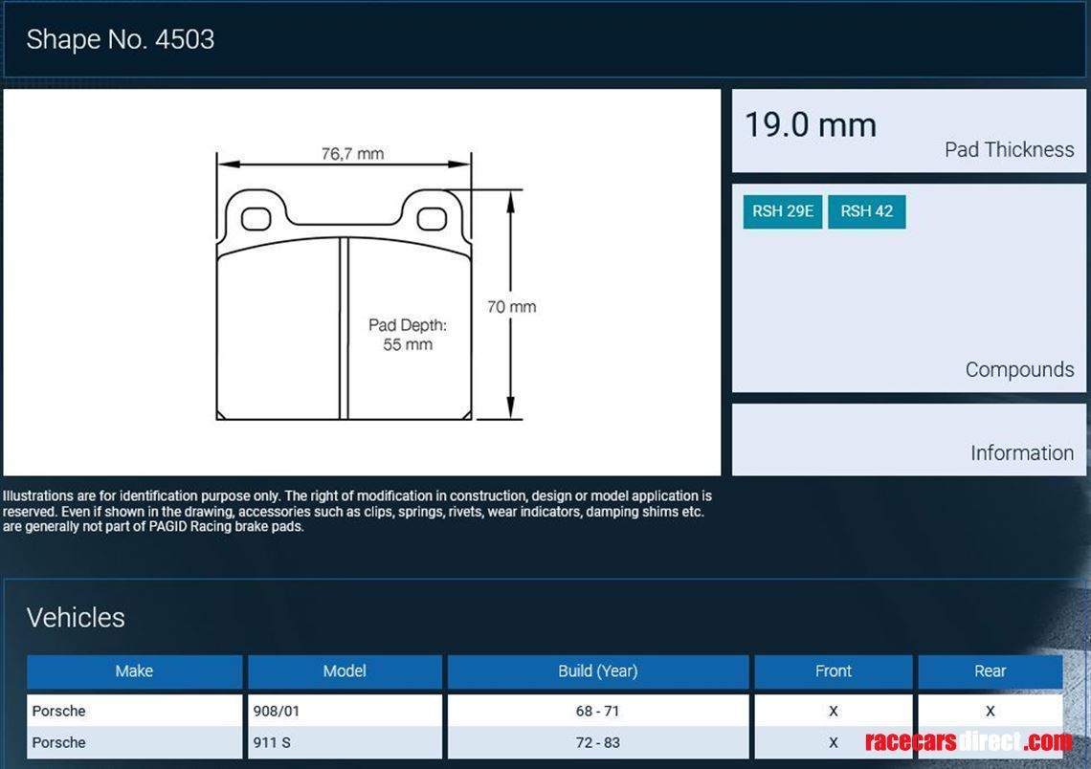Click the Rear column header
The height and width of the screenshot is (769, 1091).
pyautogui.click(x=990, y=671)
